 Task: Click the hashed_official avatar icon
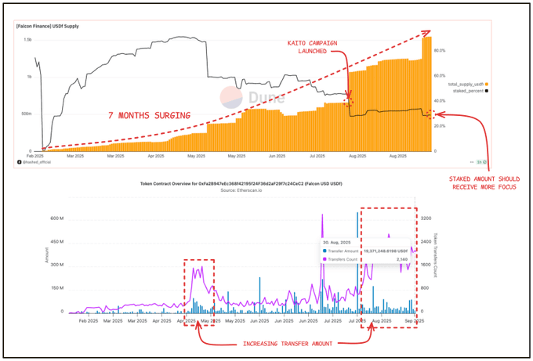[20, 162]
